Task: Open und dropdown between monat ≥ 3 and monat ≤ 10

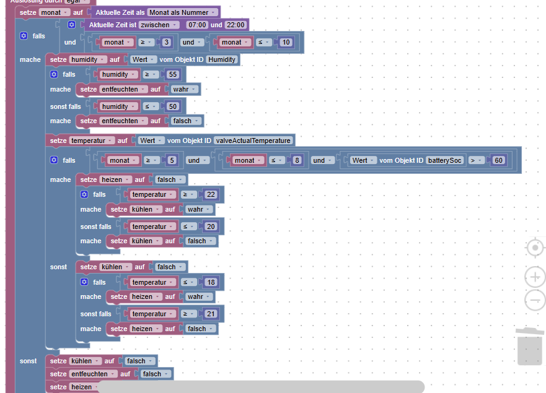Action: [x=193, y=42]
